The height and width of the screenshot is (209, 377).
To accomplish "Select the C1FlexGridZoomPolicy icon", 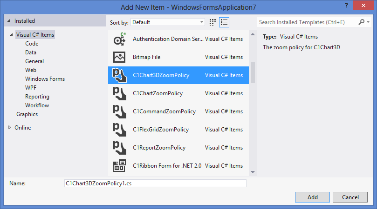I will click(x=120, y=130).
